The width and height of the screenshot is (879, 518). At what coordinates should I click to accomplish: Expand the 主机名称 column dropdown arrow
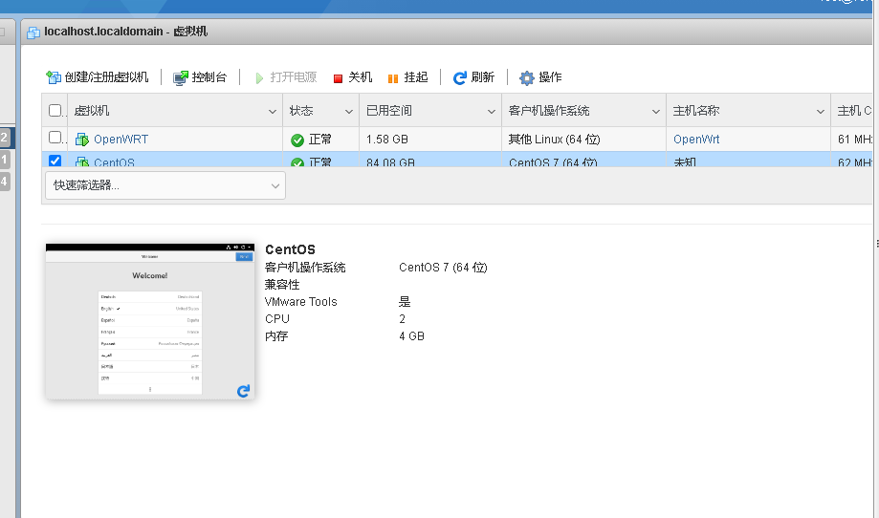pyautogui.click(x=820, y=112)
